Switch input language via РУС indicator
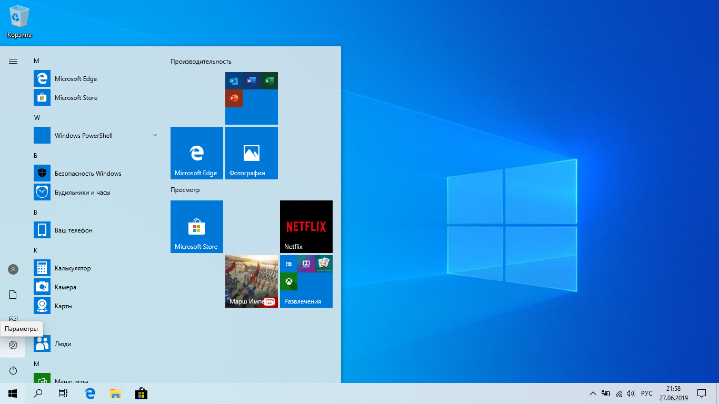The width and height of the screenshot is (719, 404). pyautogui.click(x=647, y=393)
